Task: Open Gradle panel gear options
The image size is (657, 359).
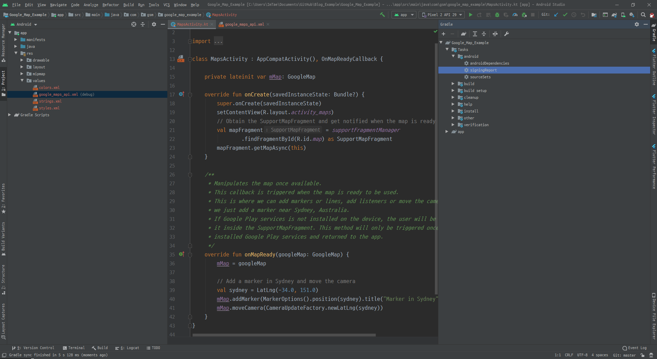Action: (637, 24)
